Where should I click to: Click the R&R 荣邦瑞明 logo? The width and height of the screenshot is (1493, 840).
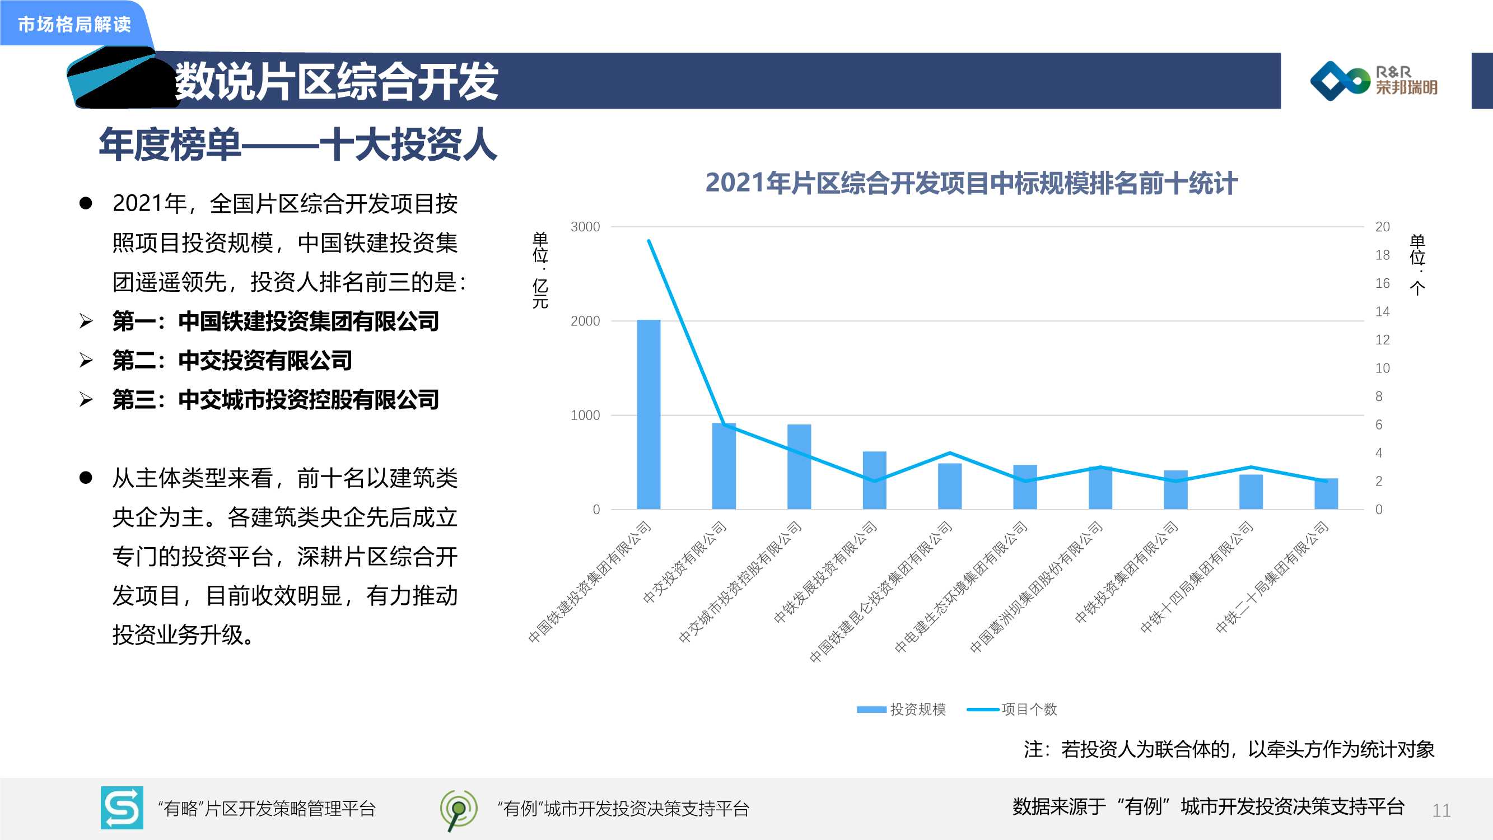[1374, 81]
